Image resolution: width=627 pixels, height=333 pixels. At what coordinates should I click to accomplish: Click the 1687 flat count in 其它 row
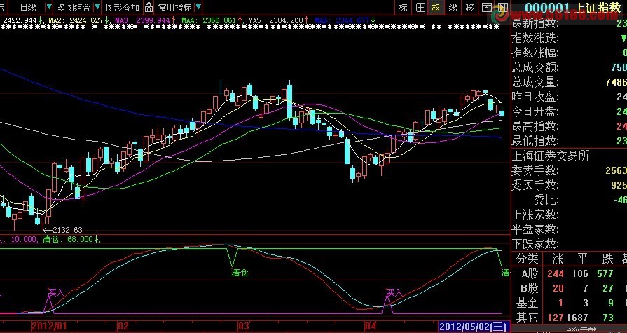click(x=577, y=318)
